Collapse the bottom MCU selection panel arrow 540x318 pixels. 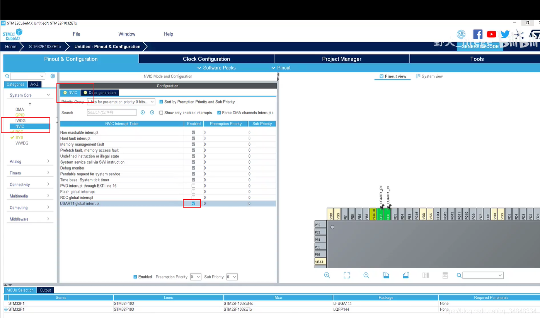(x=10, y=285)
